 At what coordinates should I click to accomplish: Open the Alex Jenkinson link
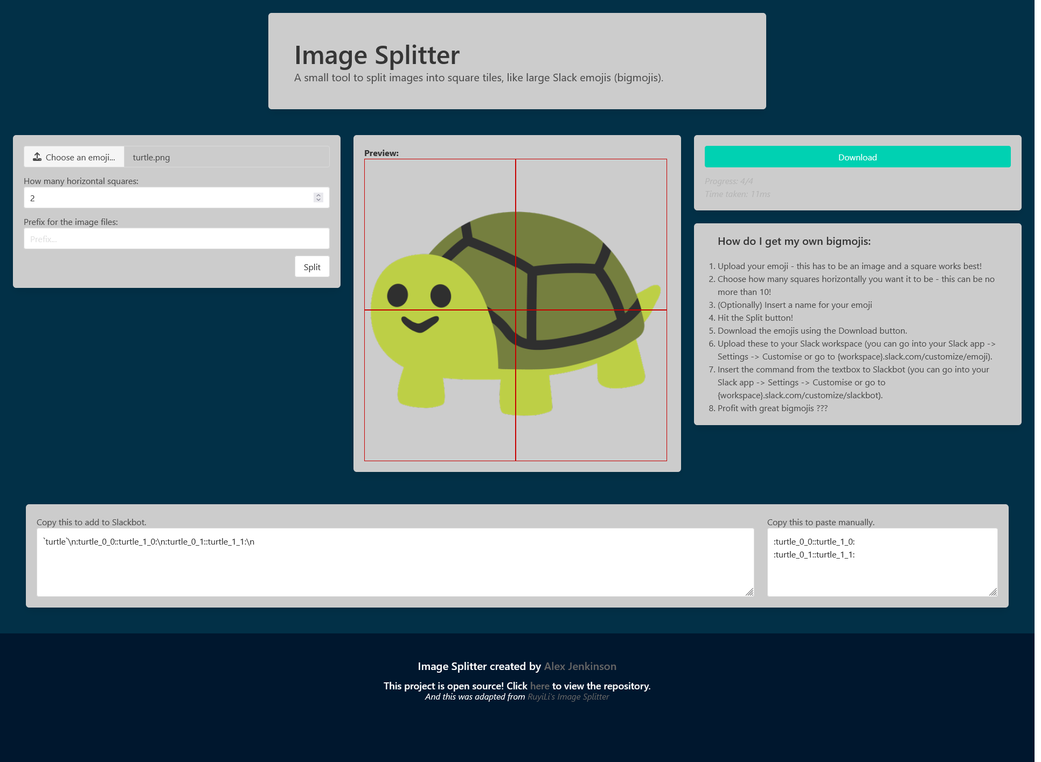click(580, 666)
